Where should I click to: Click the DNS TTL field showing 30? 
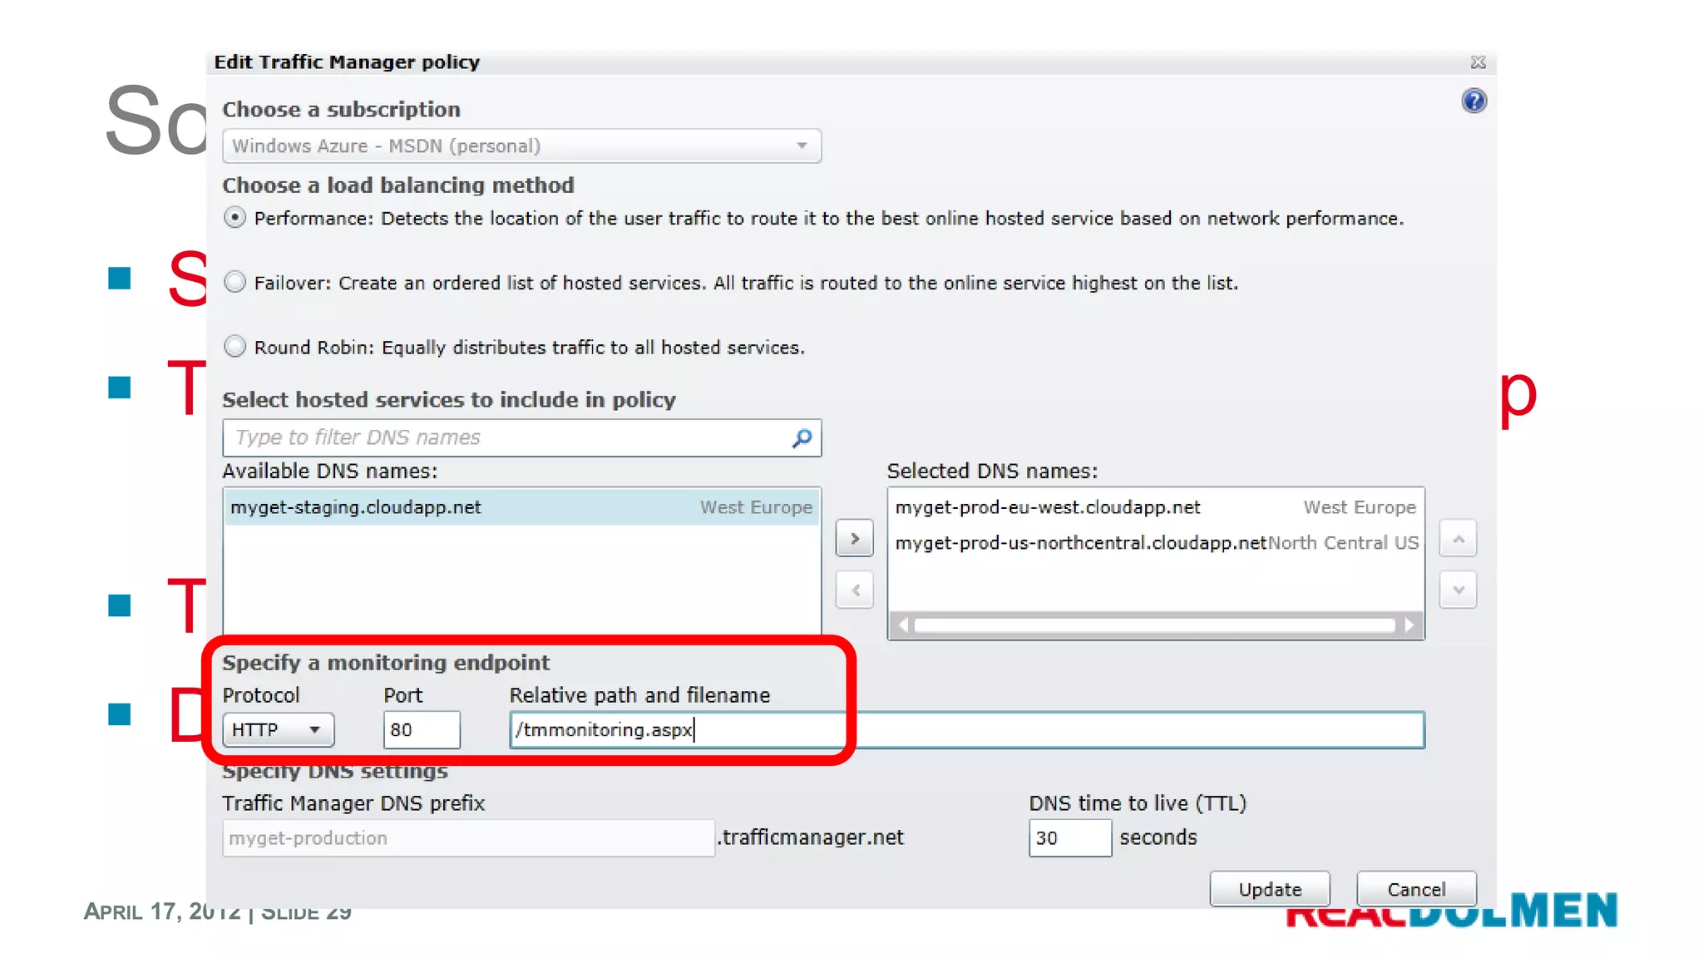1069,838
